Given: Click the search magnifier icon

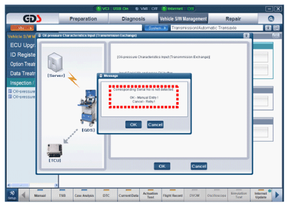Looking at the screenshot, I should 271,19.
